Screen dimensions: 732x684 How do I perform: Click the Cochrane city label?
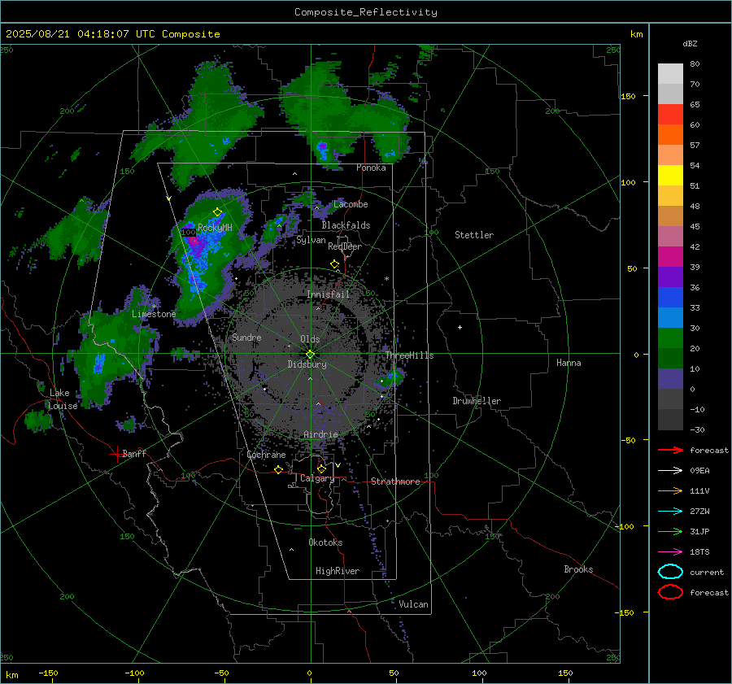[x=266, y=455]
